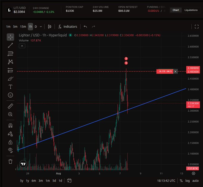Screen dimensions: 203x187
Task: Select the ruler measure tool
Action: coord(10,106)
